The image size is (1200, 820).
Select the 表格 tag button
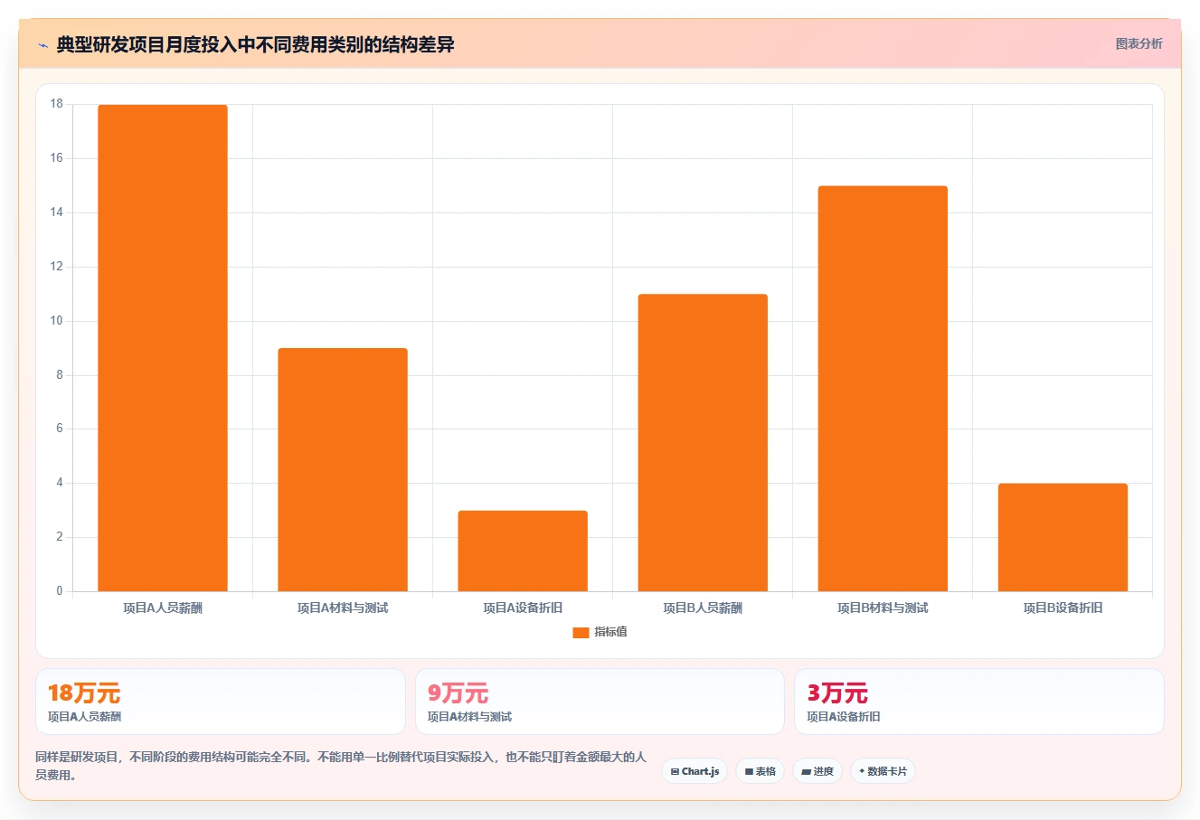pos(760,771)
